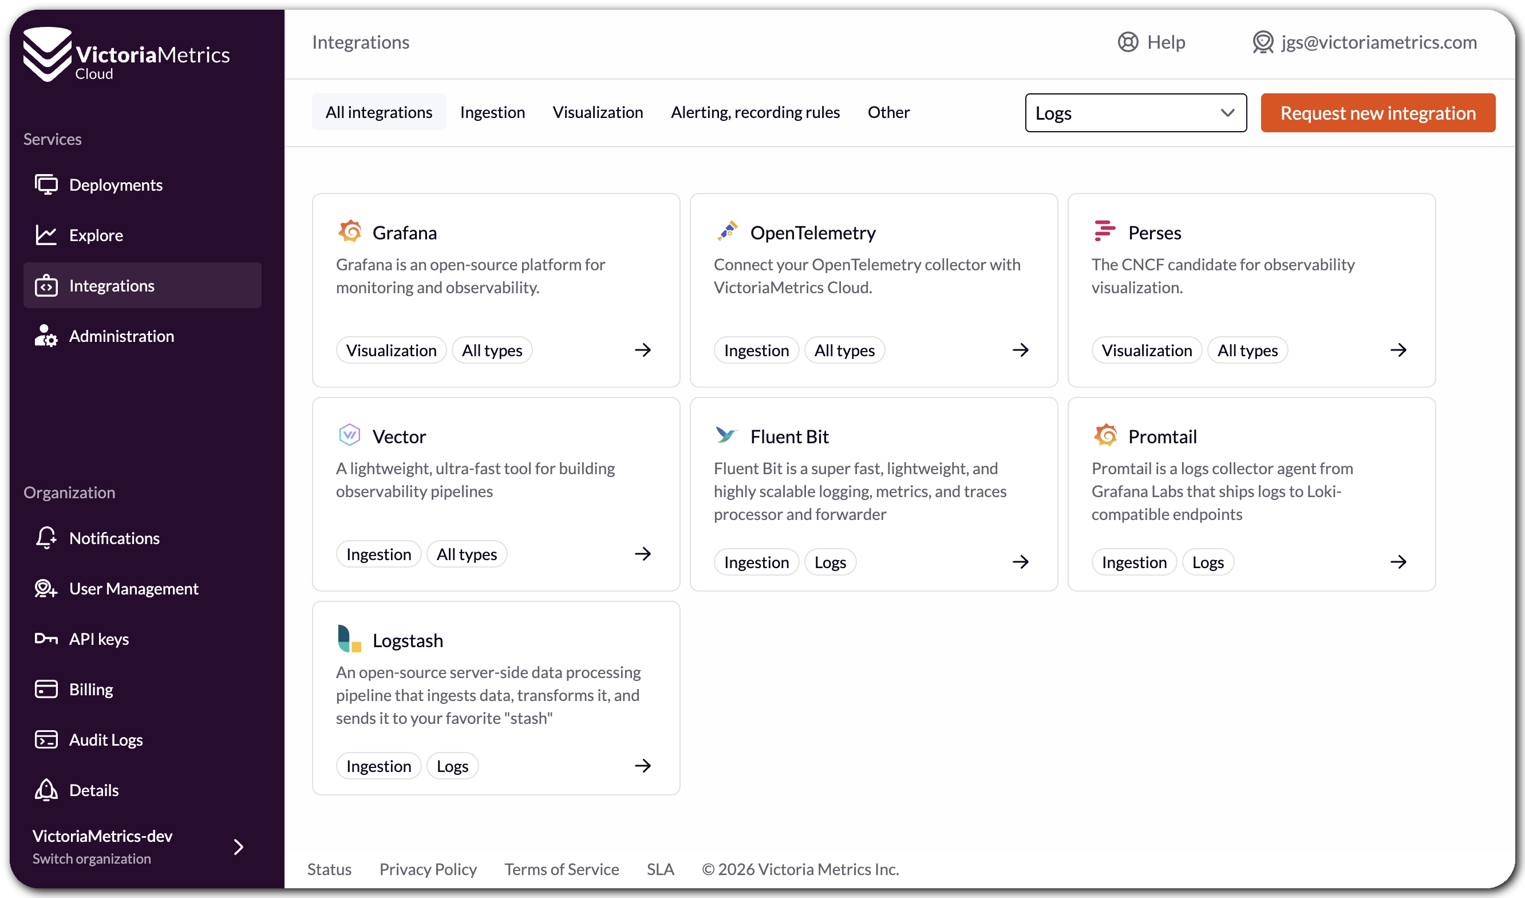Click Request new integration button
This screenshot has width=1525, height=898.
(x=1377, y=113)
